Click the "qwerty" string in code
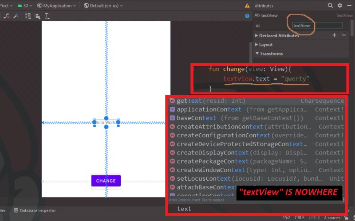This screenshot has height=221, width=355. pos(295,79)
